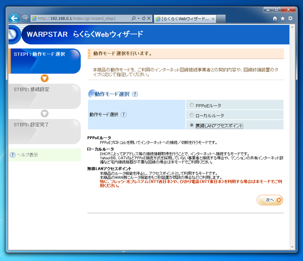Maximize the browser window

point(276,10)
